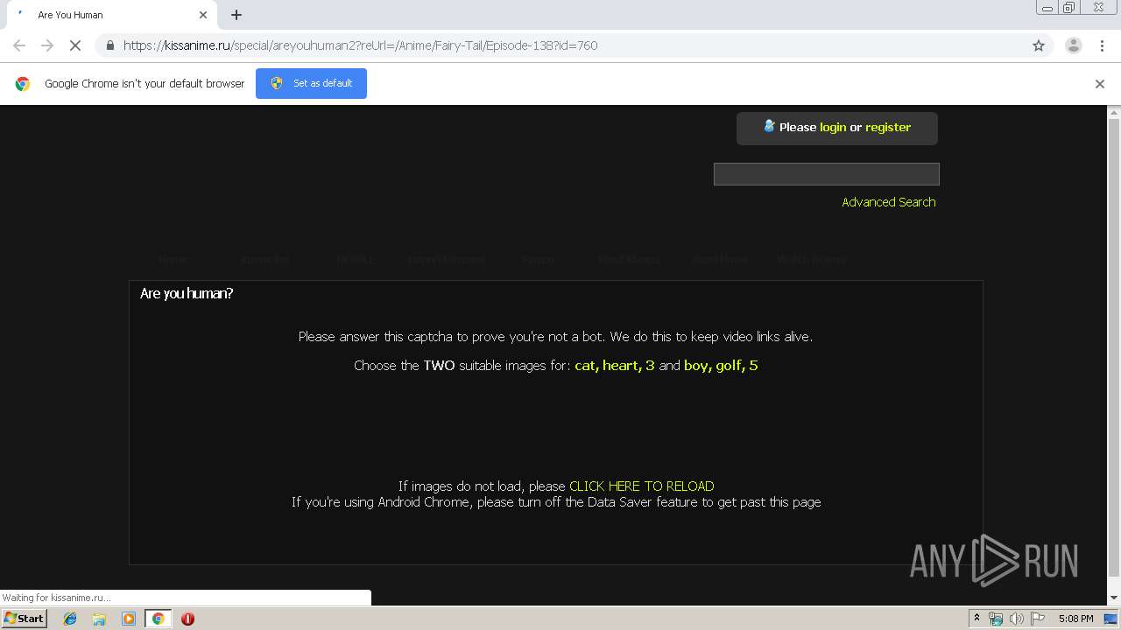1121x630 pixels.
Task: Open Advanced Search link
Action: (889, 202)
